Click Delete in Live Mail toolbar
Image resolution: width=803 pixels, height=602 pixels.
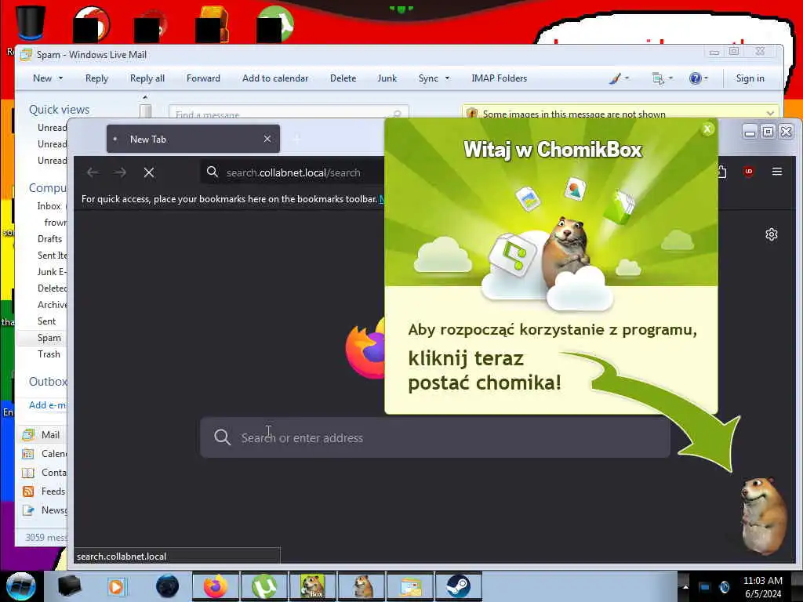[343, 78]
